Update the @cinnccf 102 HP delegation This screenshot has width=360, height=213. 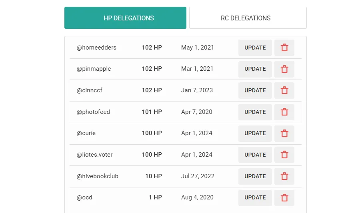[255, 90]
